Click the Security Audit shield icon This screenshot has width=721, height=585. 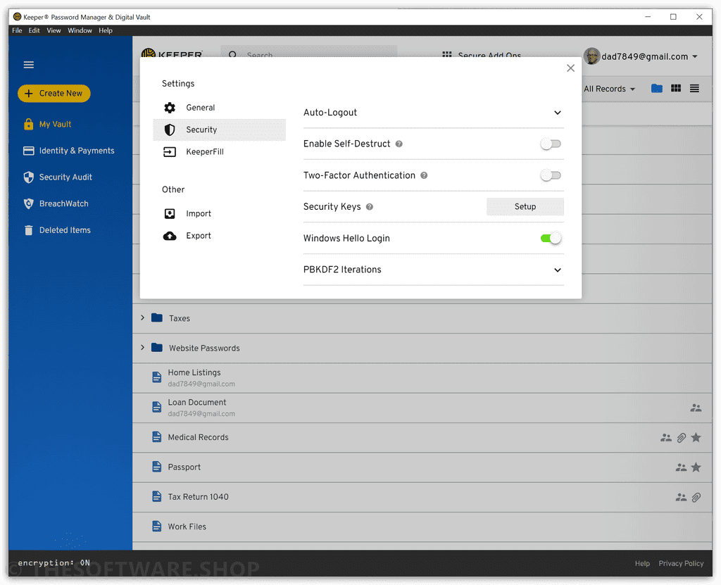(28, 177)
